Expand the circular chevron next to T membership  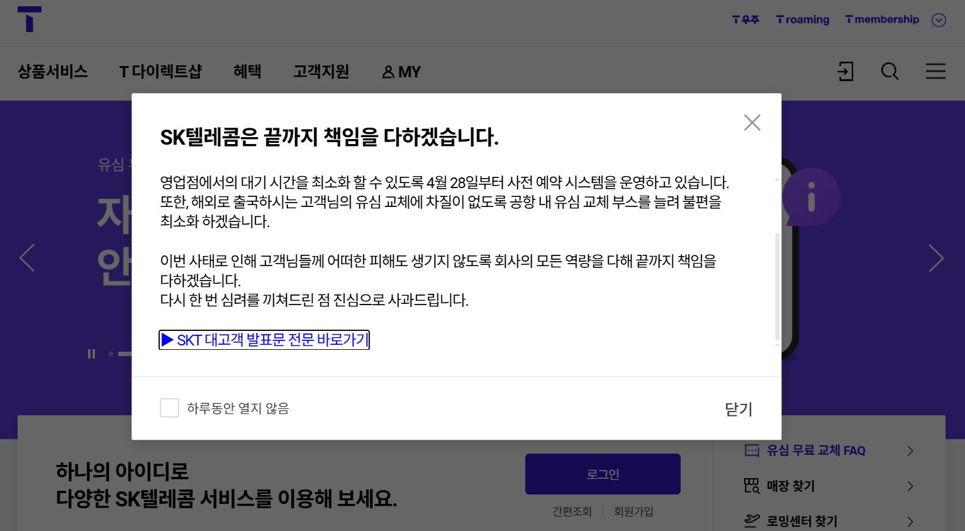pyautogui.click(x=938, y=20)
